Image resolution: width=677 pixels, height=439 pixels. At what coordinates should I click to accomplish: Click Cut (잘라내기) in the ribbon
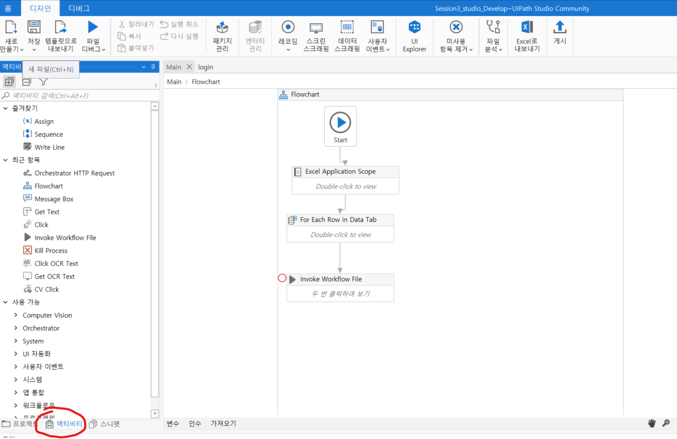(x=136, y=24)
